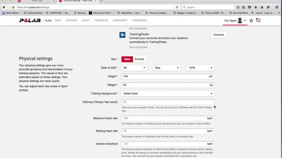282x158 pixels.
Task: Click the Height input field
Action: [168, 76]
